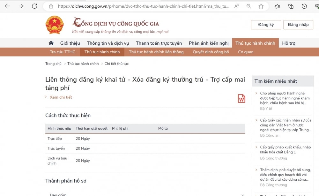Go back using the browser back arrow
Viewport: 319px width, 196px height.
[x=8, y=6]
